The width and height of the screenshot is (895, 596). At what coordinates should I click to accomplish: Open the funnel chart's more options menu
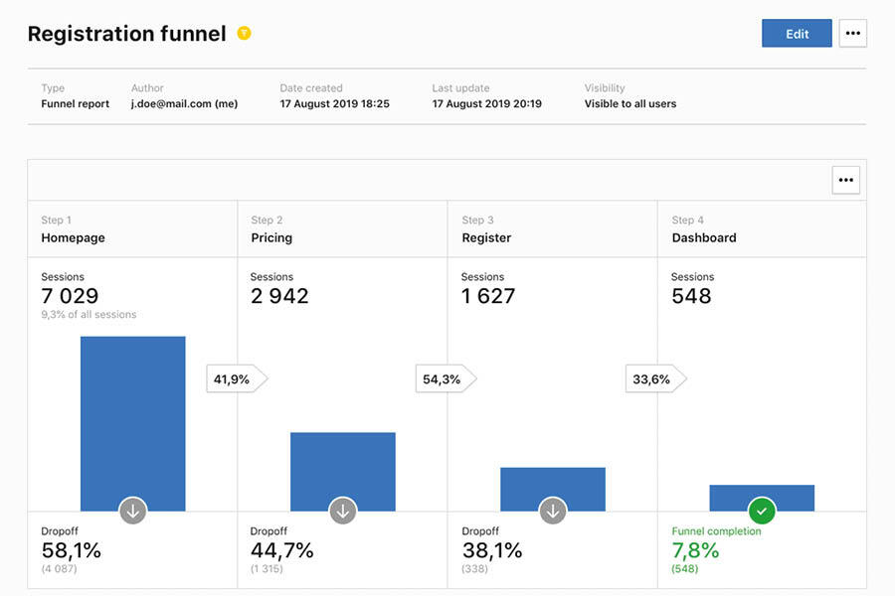(846, 180)
